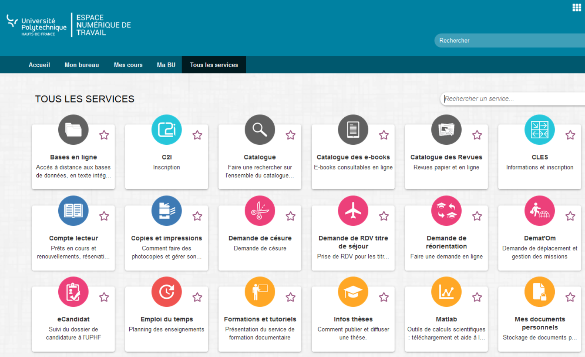Open the apps grid icon in header

[x=577, y=8]
